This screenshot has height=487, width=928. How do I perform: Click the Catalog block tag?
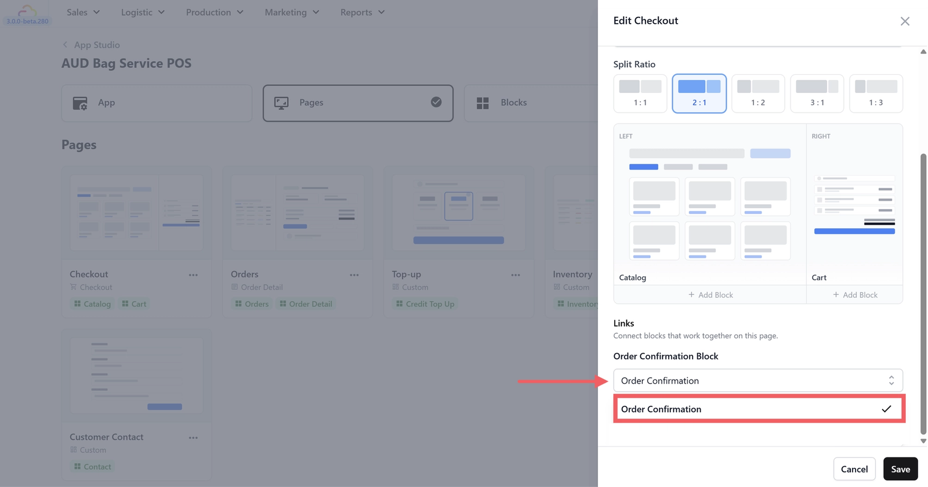[x=92, y=304]
